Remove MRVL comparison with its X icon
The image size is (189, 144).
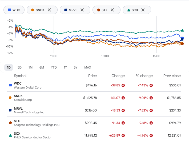82,10
